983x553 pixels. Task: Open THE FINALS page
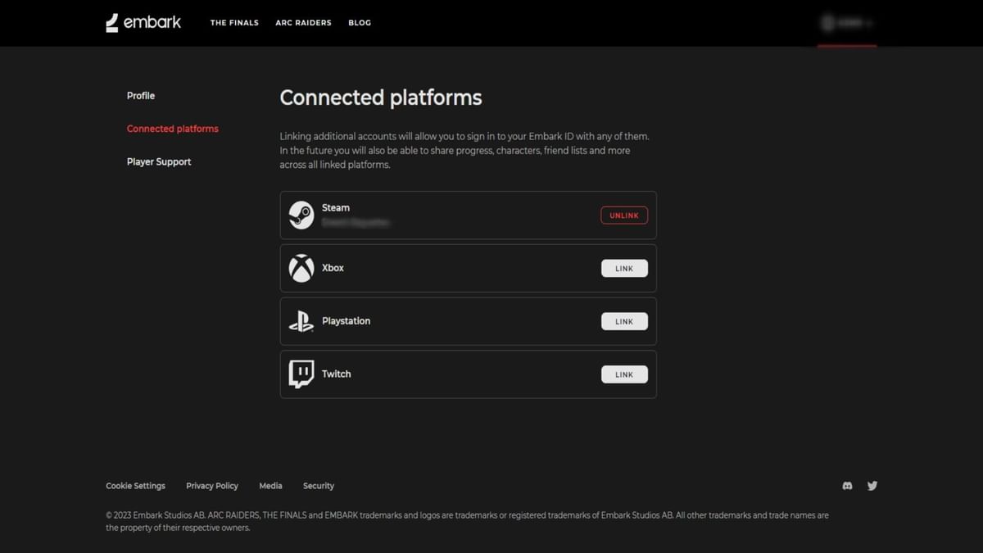click(x=234, y=23)
